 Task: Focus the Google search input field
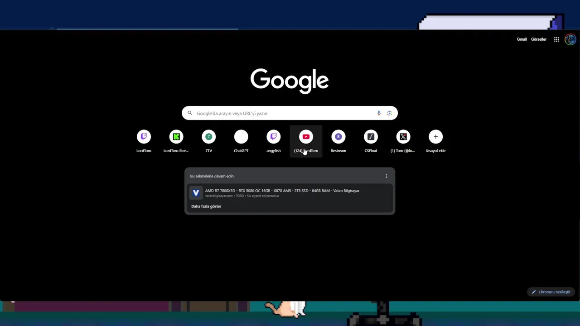290,113
